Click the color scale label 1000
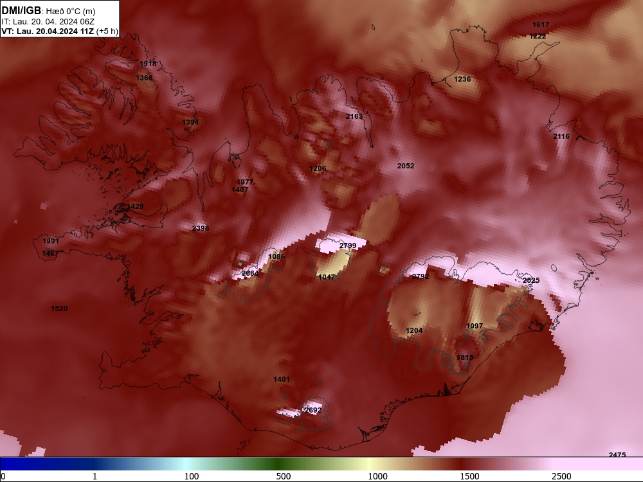The image size is (643, 482). [377, 476]
